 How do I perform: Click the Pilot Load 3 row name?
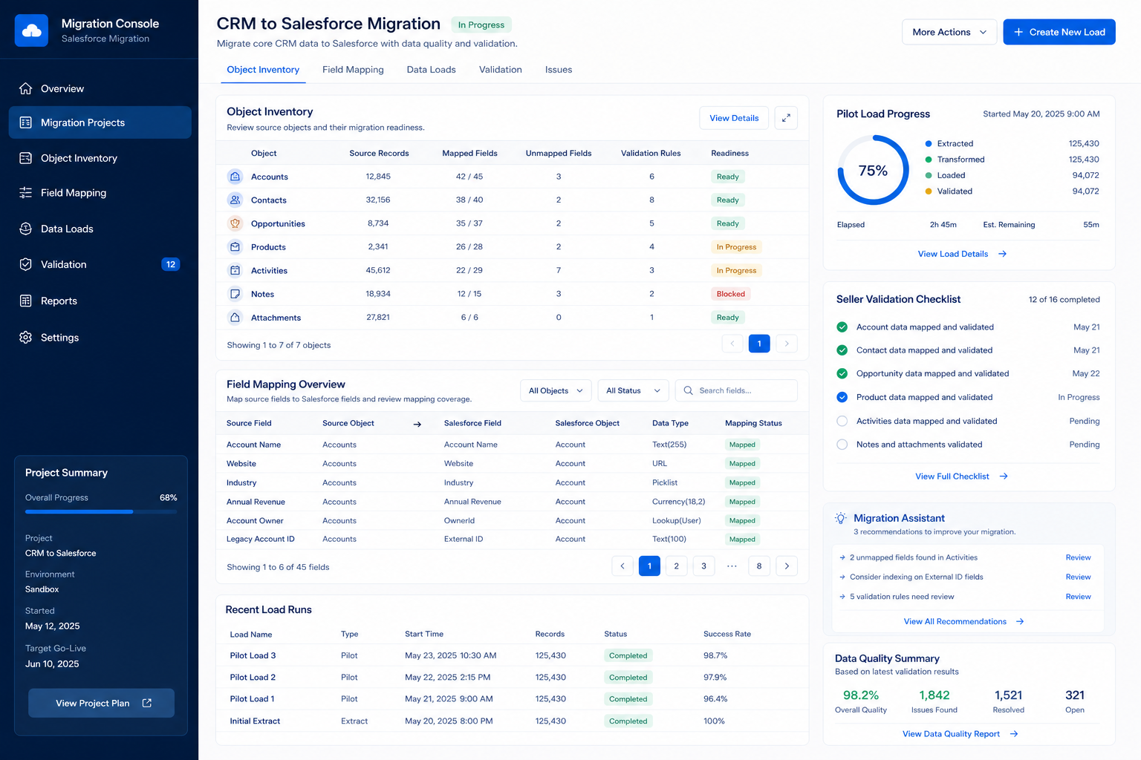point(253,655)
